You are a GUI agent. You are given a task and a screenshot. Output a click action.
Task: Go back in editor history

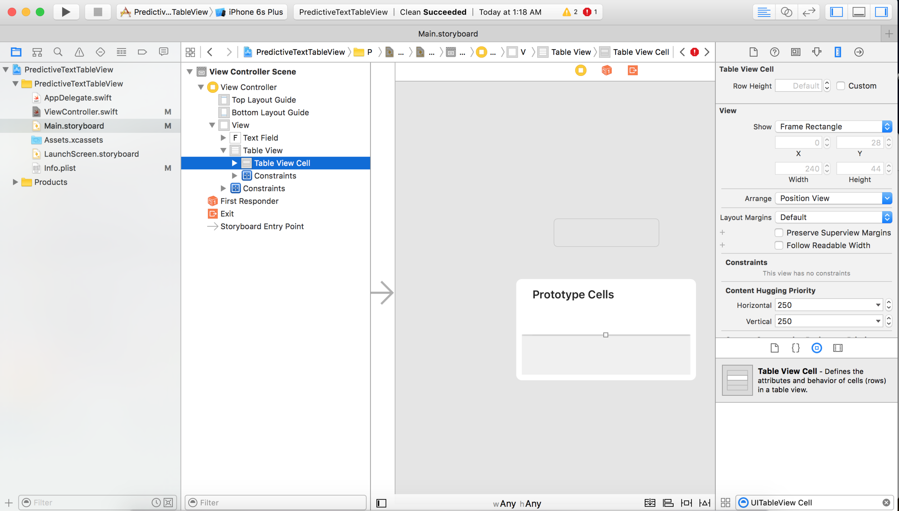pos(210,52)
